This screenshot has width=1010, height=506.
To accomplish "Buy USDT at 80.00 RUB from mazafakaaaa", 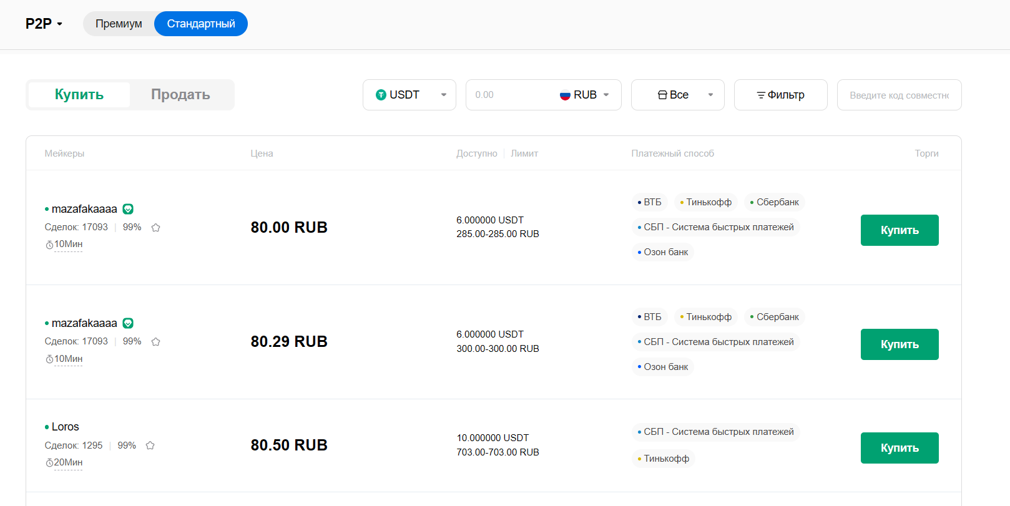I will (899, 230).
